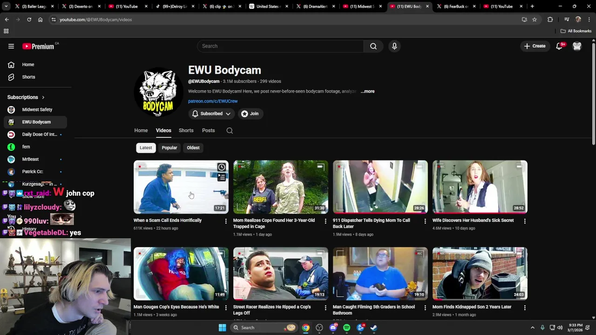Click the Create button
Viewport: 596px width, 335px height.
point(535,46)
